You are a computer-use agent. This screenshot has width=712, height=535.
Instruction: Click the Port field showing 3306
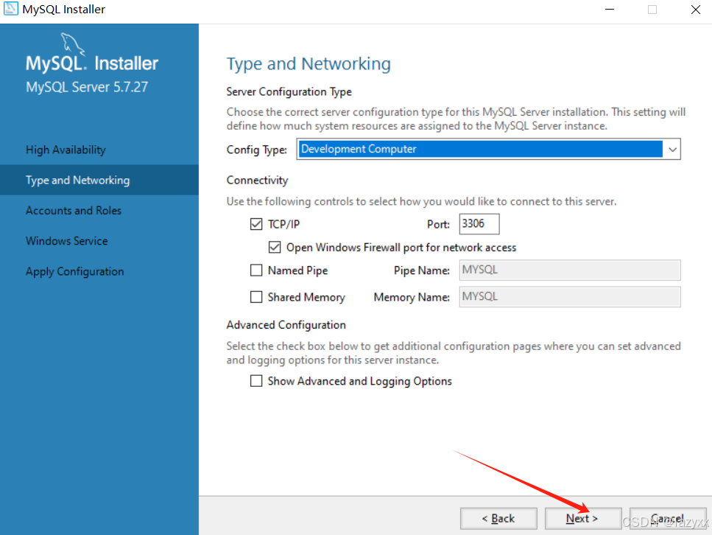(x=479, y=224)
